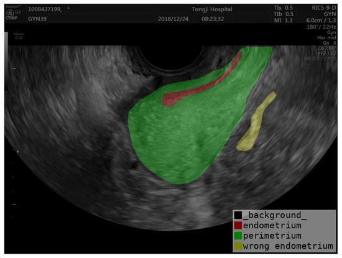Click the date 2018/12/24
The image size is (342, 258).
click(x=173, y=19)
